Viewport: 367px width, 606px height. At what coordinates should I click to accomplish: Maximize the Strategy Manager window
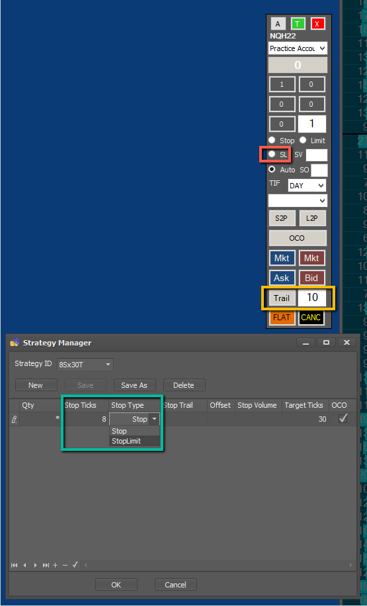coord(326,342)
